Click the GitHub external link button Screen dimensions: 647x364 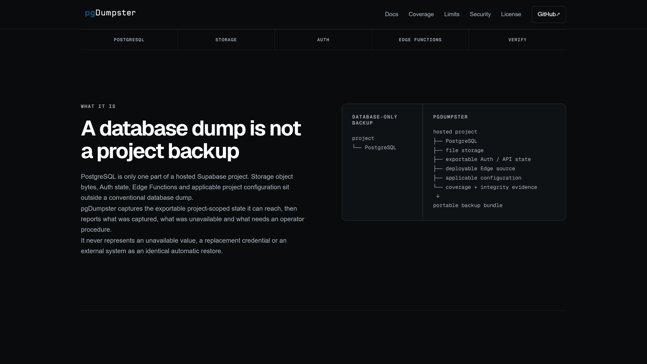click(x=549, y=15)
